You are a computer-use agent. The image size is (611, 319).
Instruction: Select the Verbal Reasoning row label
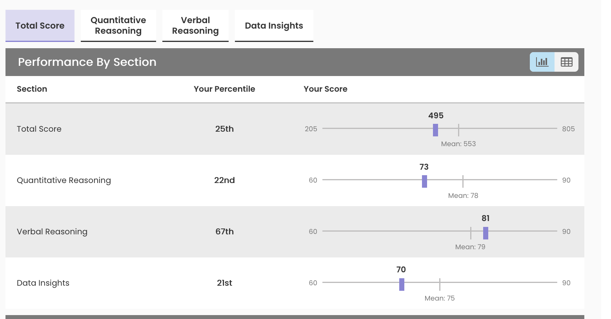tap(52, 232)
